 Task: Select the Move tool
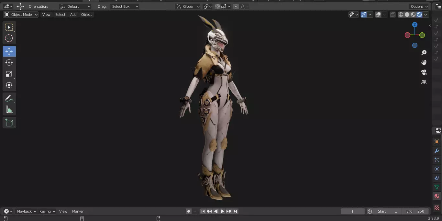(x=9, y=51)
